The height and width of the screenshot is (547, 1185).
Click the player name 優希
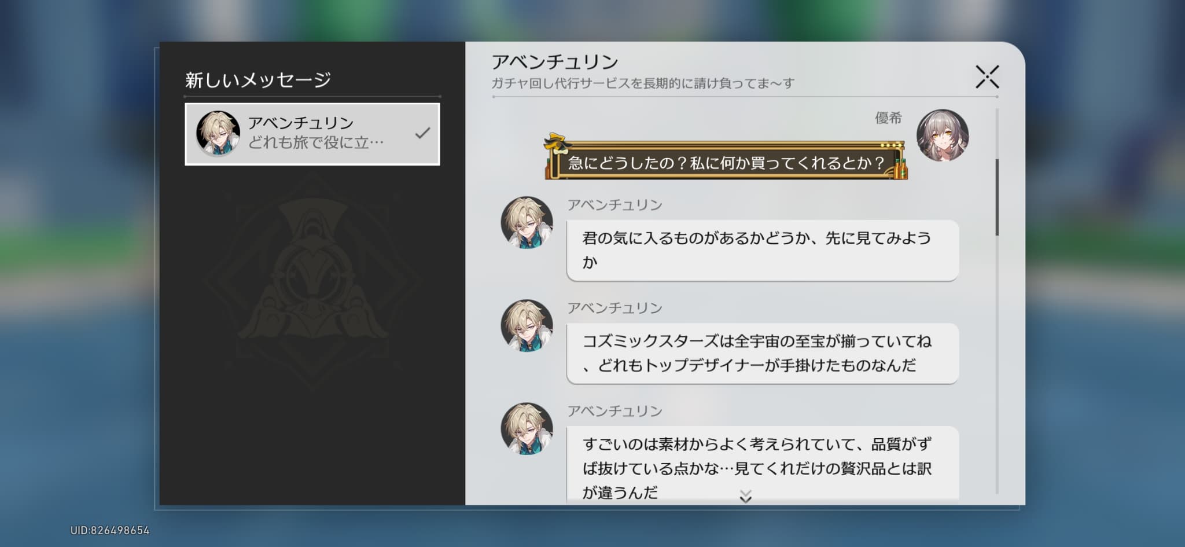tap(888, 118)
